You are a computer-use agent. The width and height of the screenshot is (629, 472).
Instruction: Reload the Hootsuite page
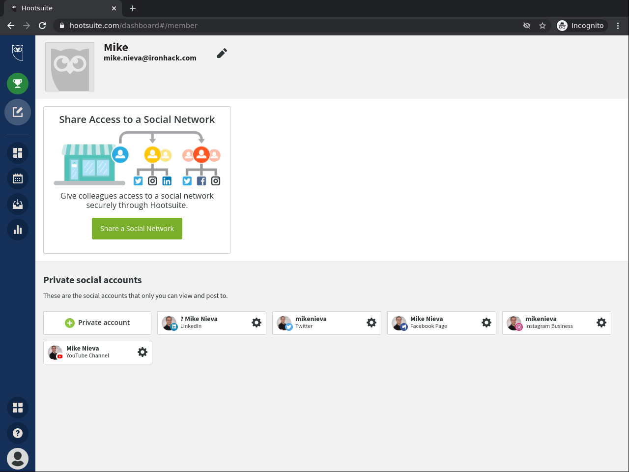(x=42, y=26)
